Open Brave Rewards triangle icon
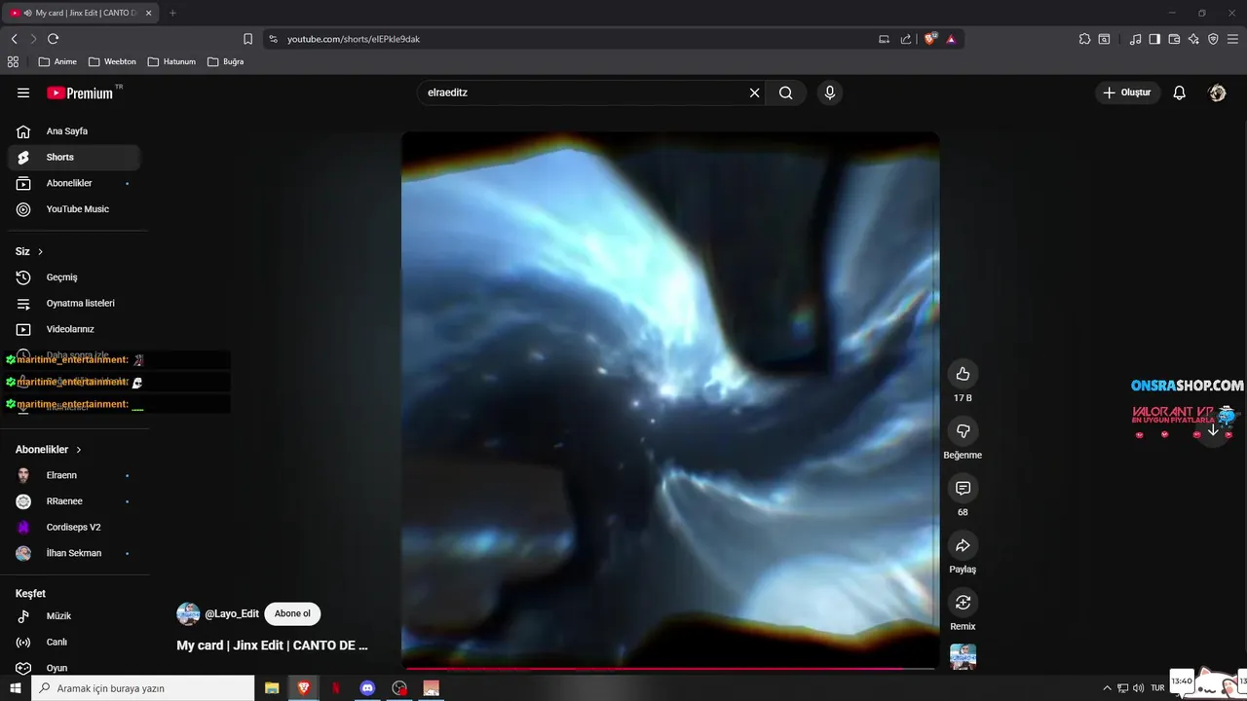This screenshot has width=1247, height=701. (951, 39)
